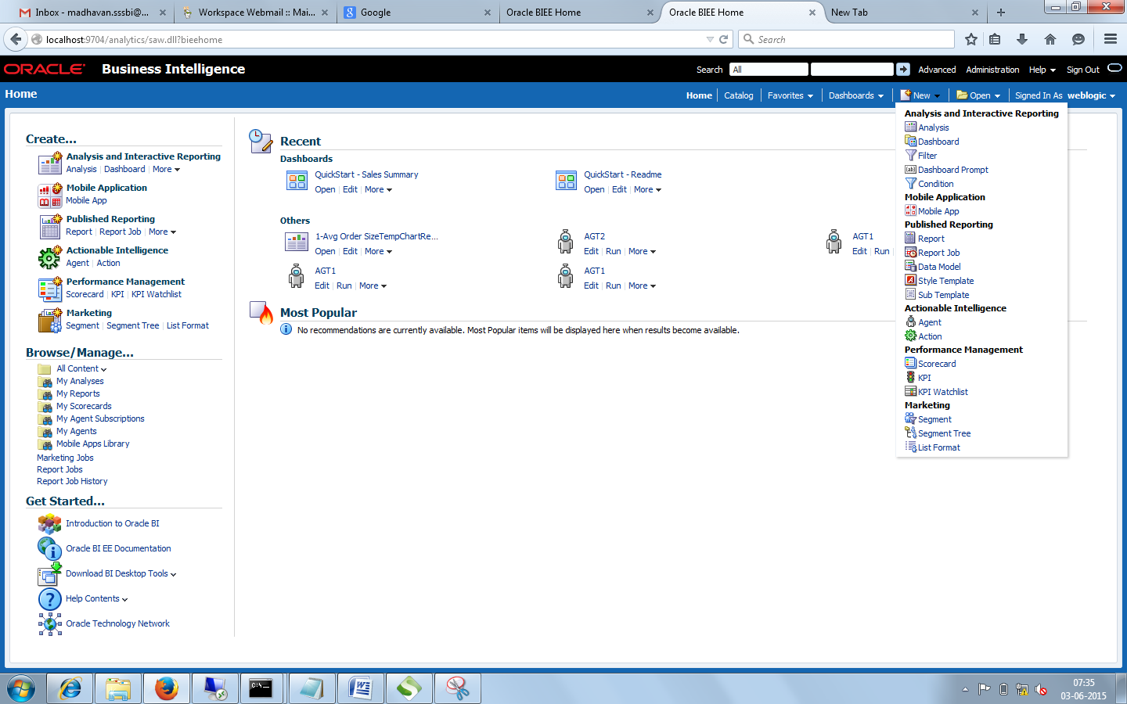Click the List Format icon in New menu
This screenshot has width=1127, height=704.
pos(910,447)
